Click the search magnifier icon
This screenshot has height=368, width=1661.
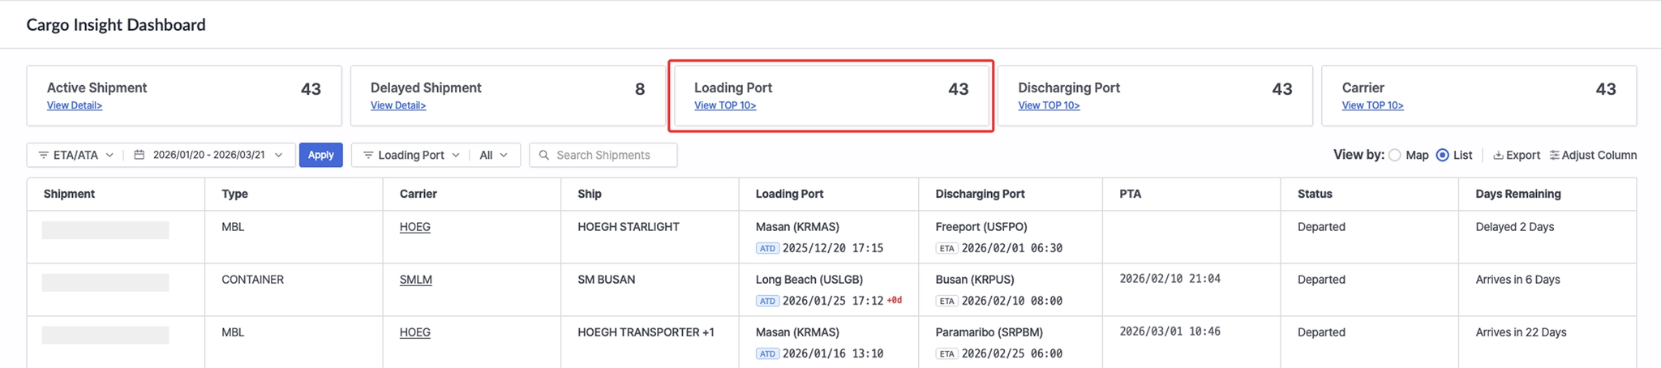544,155
